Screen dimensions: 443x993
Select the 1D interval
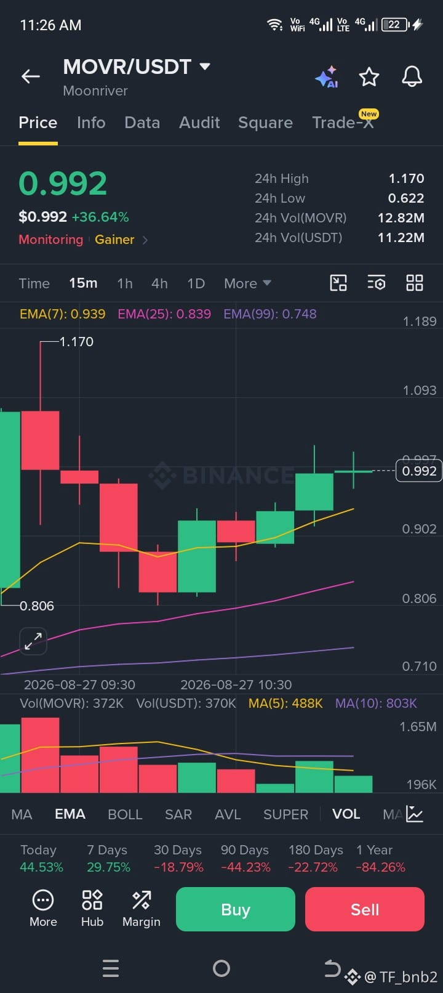(196, 283)
